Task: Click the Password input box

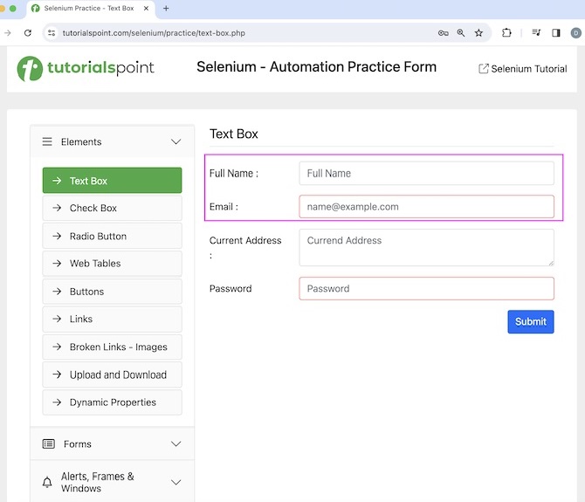Action: tap(426, 288)
